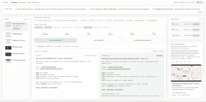Screen dimensions: 206x102
Task: Open the French row in Gate Report
Action: 186,30
